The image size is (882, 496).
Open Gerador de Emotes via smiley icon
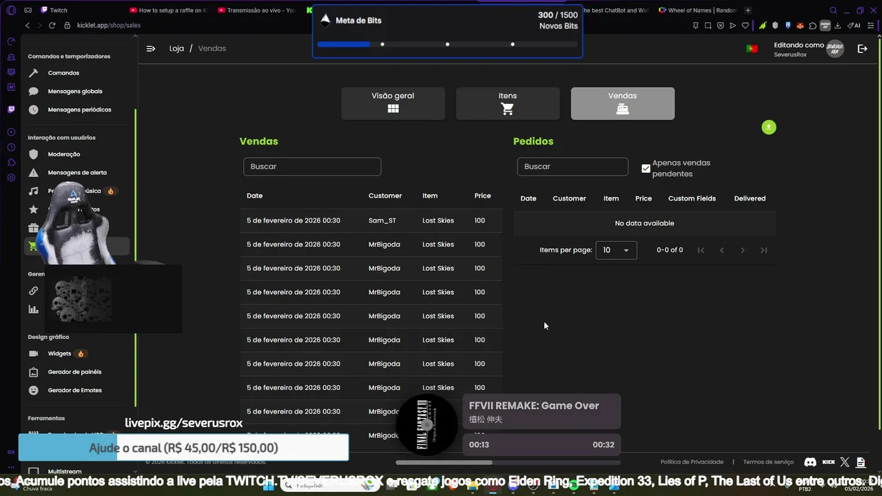33,390
